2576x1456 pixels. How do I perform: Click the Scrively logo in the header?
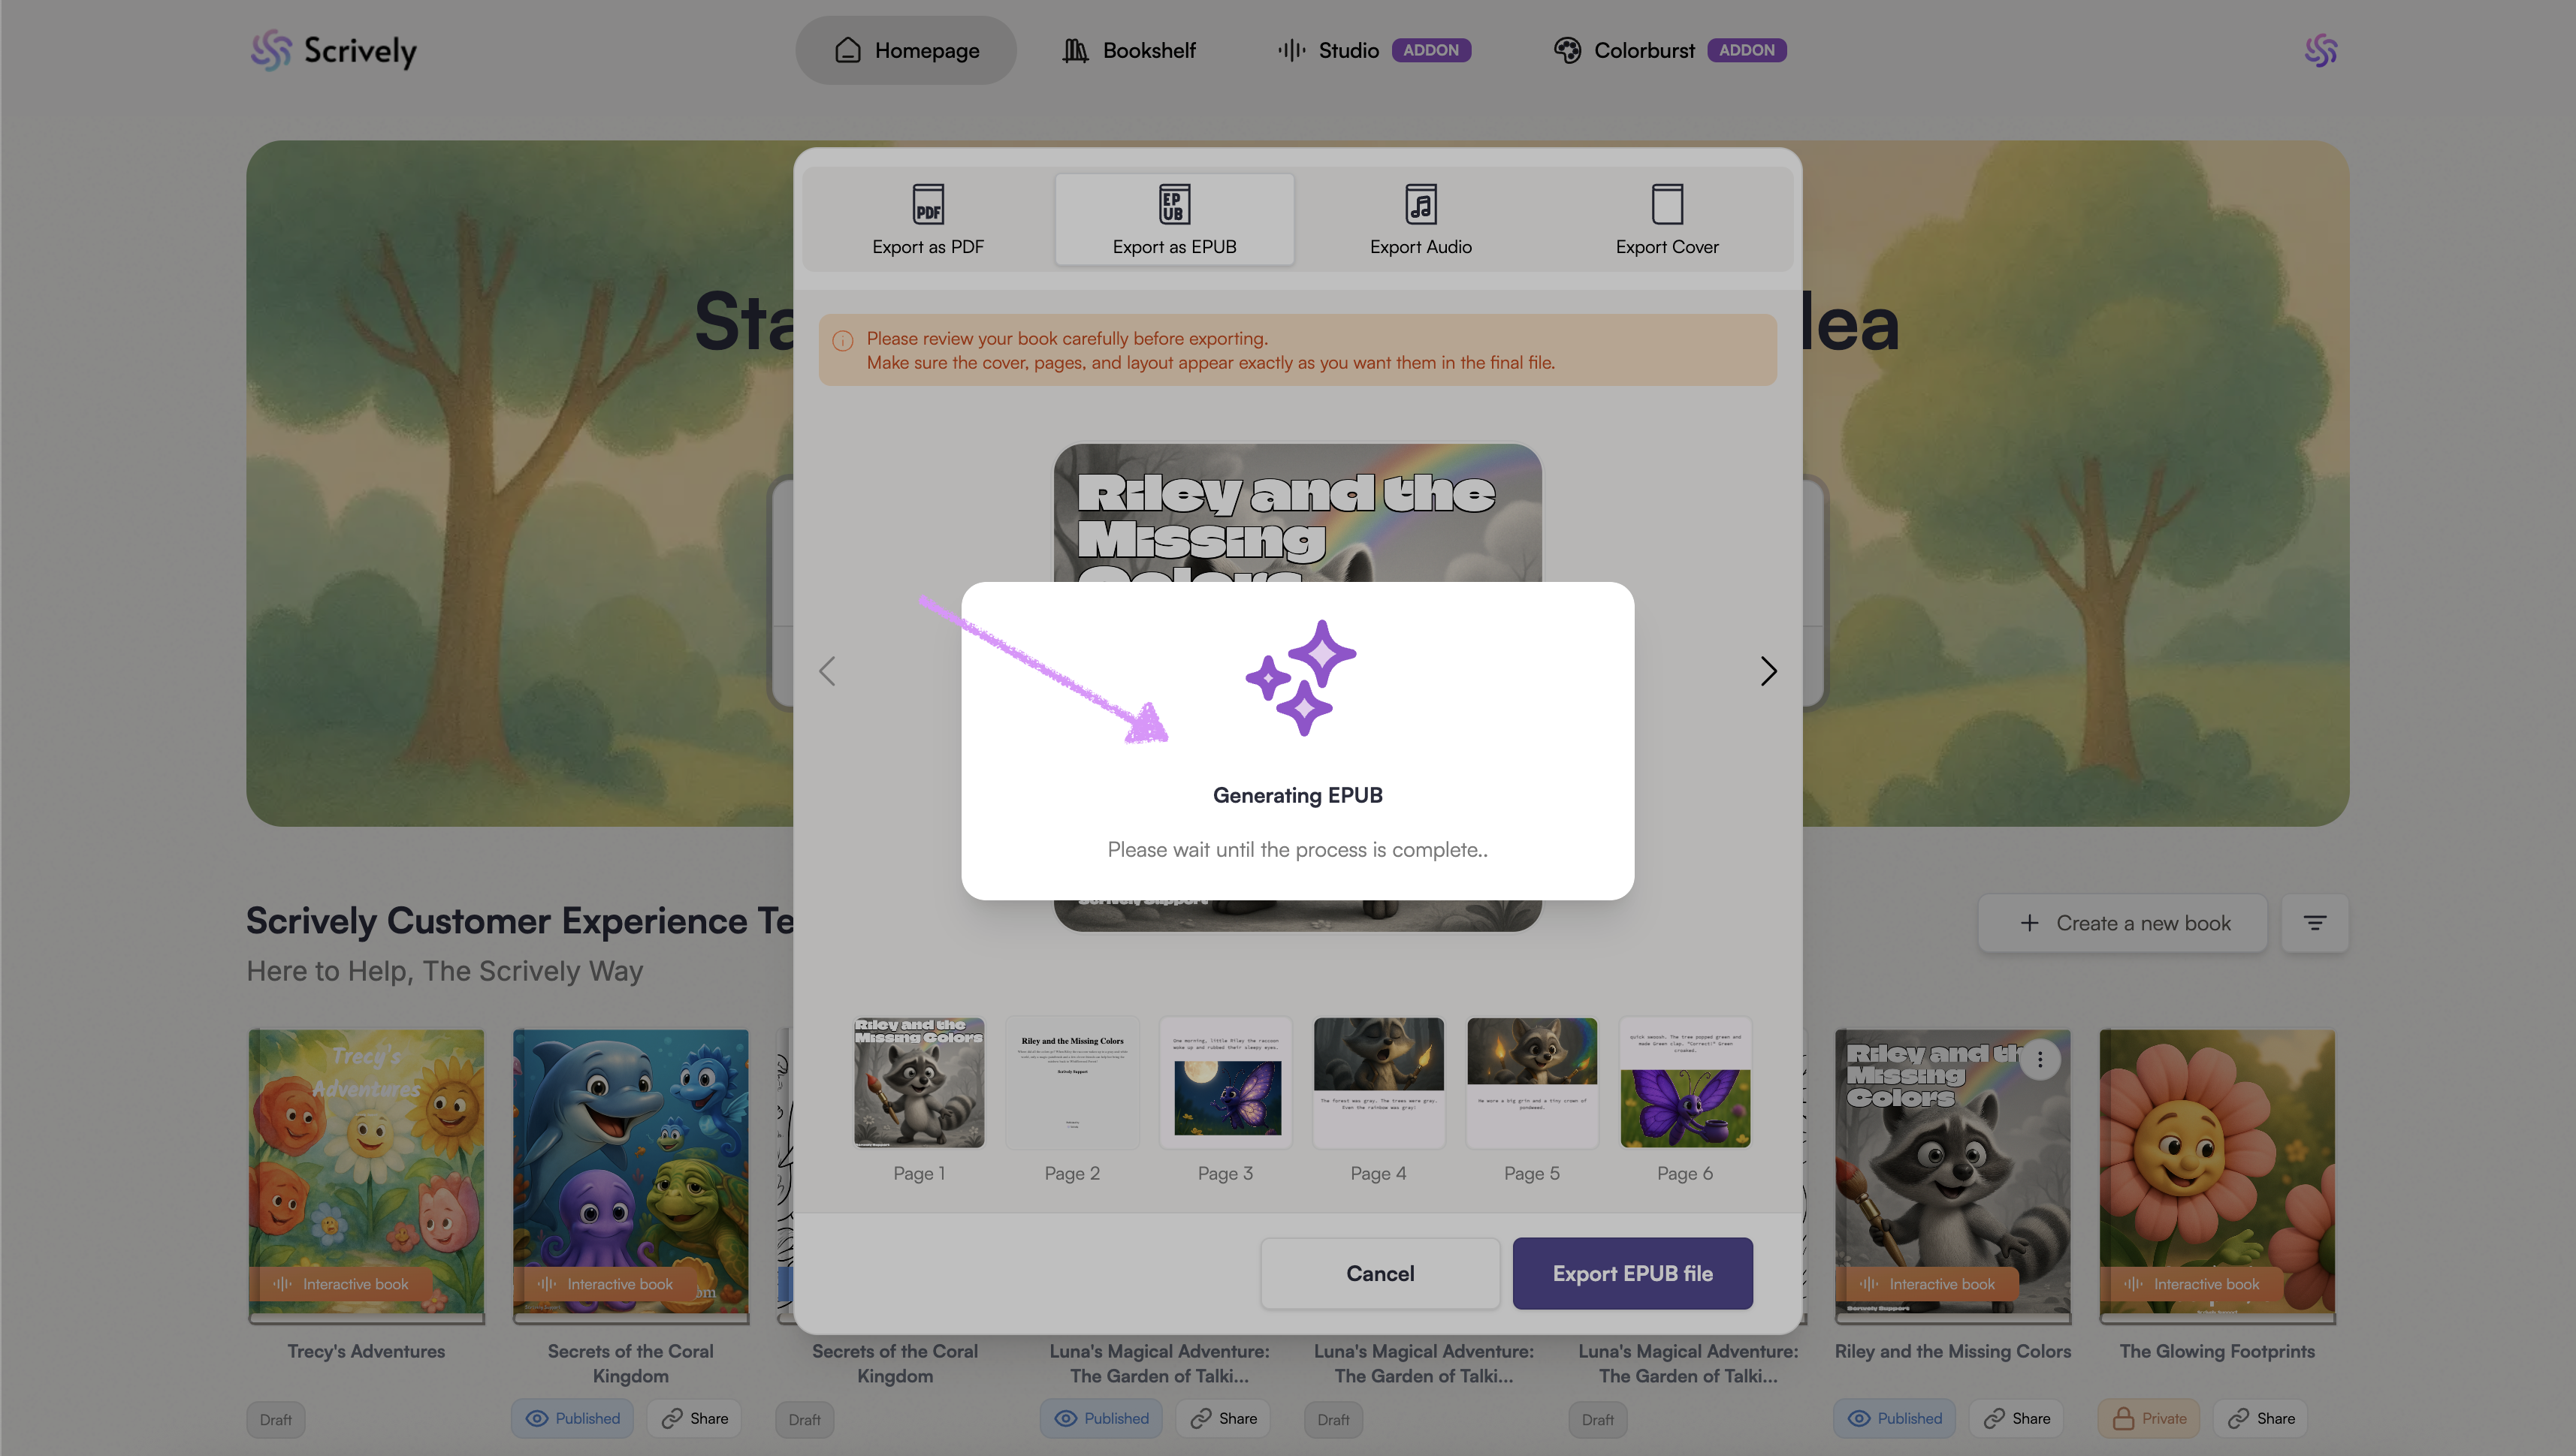[x=333, y=50]
